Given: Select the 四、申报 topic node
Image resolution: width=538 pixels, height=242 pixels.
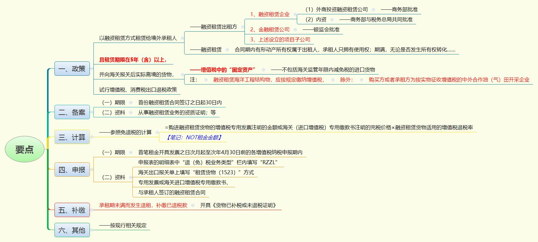Looking at the screenshot, I should point(72,170).
